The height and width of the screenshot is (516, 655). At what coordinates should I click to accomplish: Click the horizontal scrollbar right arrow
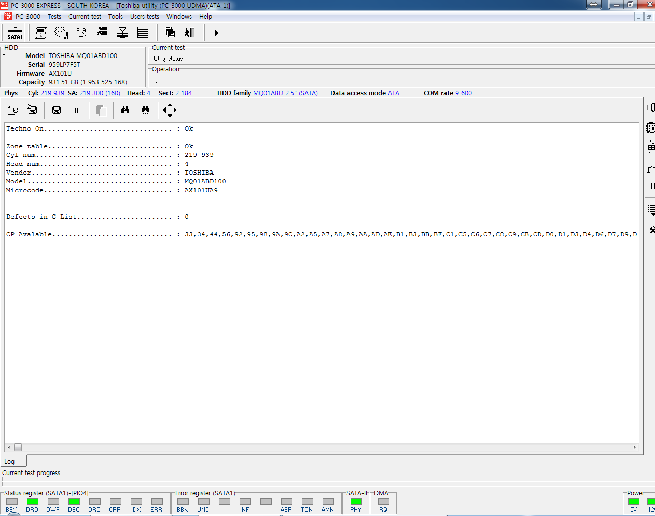pyautogui.click(x=634, y=447)
